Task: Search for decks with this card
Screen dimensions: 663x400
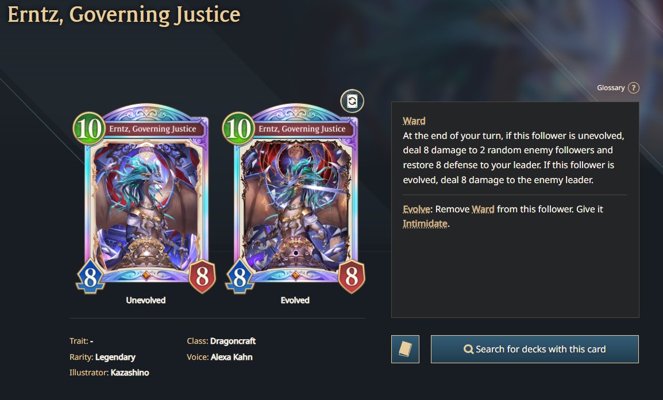Action: coord(534,349)
